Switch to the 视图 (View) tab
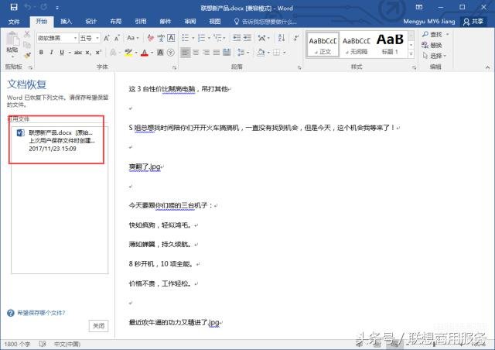Image resolution: width=495 pixels, height=350 pixels. coord(215,22)
